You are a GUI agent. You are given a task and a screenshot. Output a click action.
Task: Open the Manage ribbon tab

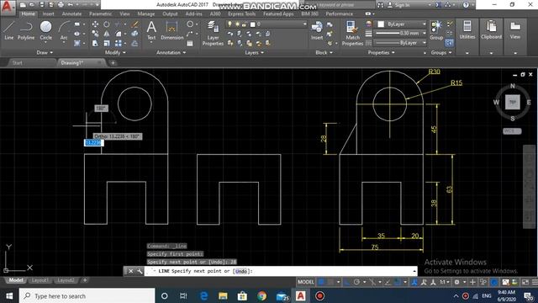[x=146, y=13]
